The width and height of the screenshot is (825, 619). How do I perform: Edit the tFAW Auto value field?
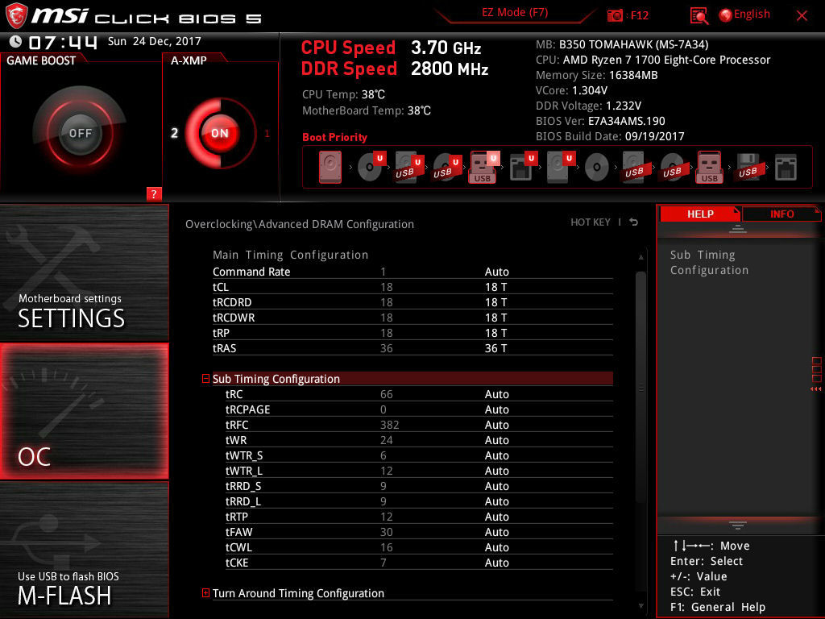pyautogui.click(x=496, y=532)
